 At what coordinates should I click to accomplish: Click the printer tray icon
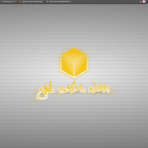pyautogui.click(x=147, y=2)
